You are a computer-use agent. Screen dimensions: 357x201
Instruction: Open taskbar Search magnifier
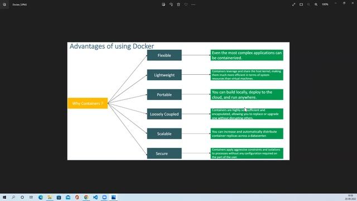pos(13,197)
